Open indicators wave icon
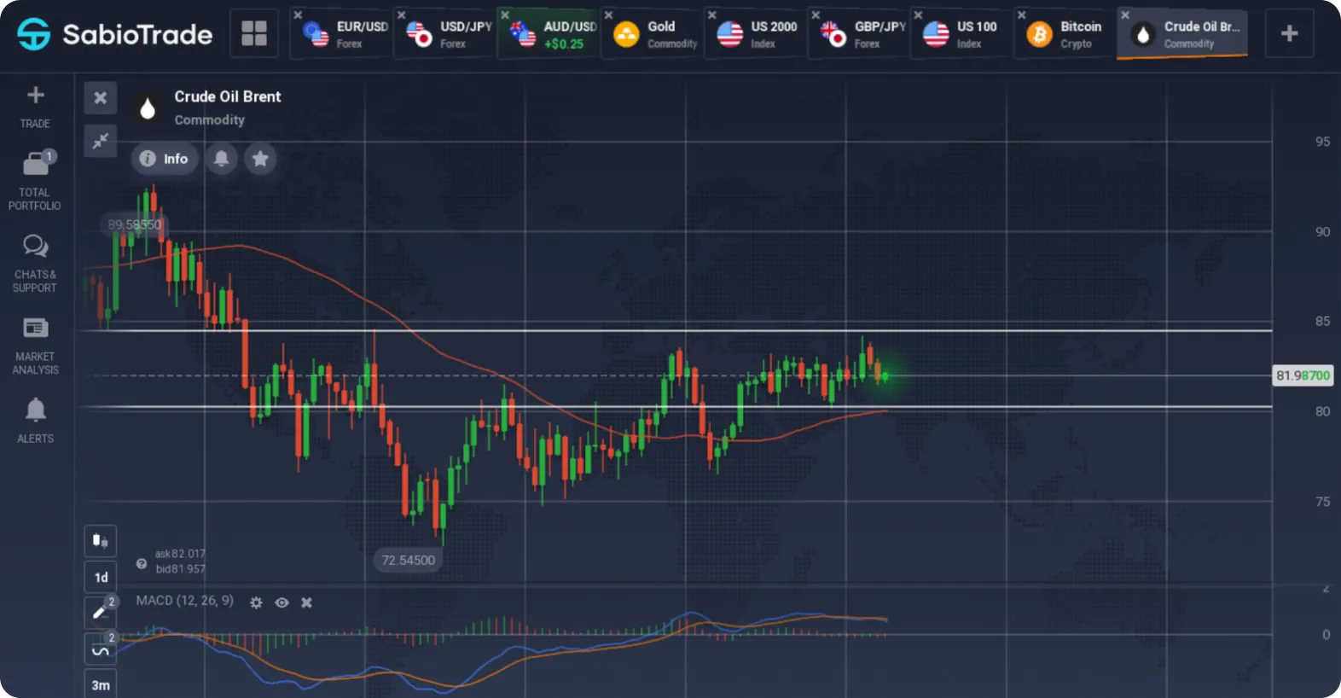 [100, 650]
